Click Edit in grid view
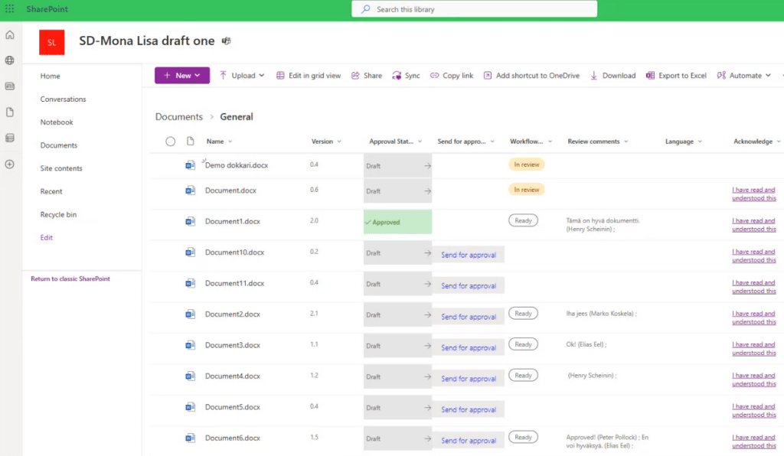This screenshot has width=784, height=456. [309, 76]
